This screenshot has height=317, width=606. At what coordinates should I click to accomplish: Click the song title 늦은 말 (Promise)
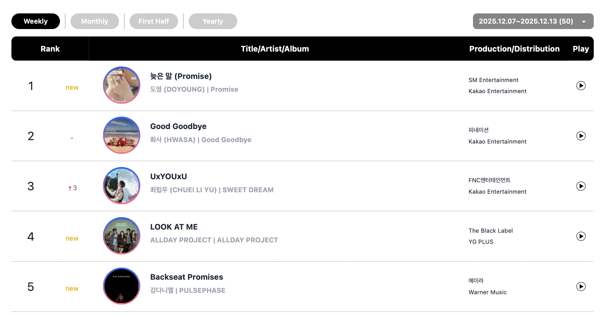click(x=181, y=76)
